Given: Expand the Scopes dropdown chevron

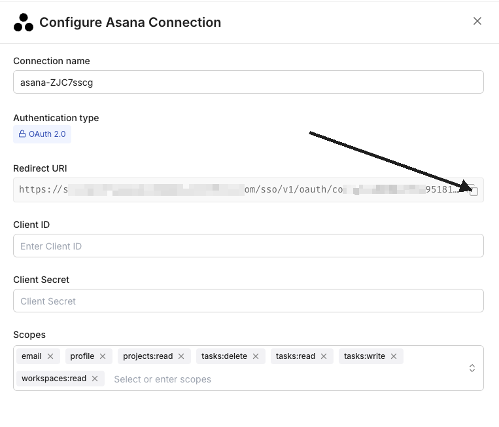Looking at the screenshot, I should [x=472, y=368].
